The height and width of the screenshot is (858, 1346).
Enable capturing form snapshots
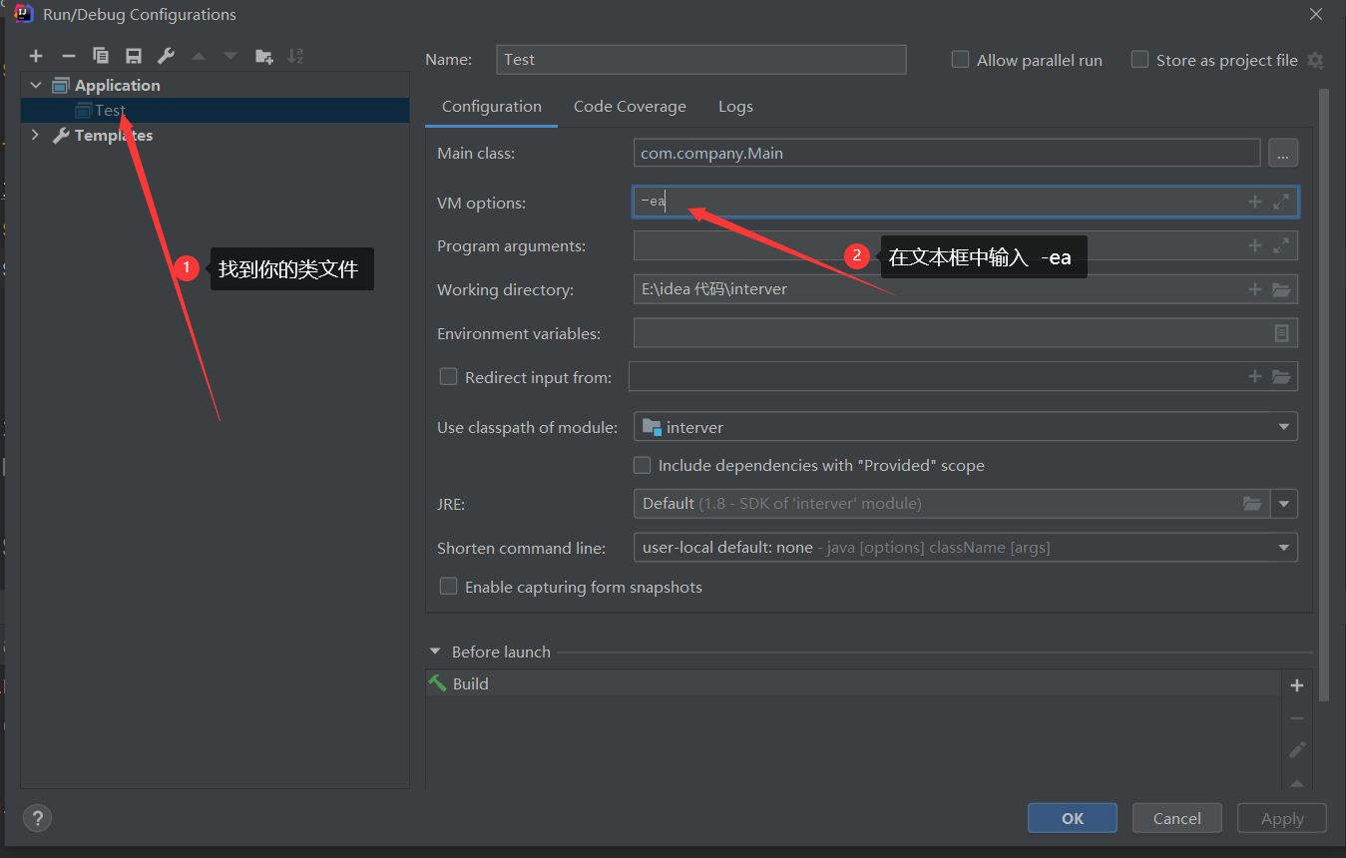tap(449, 586)
